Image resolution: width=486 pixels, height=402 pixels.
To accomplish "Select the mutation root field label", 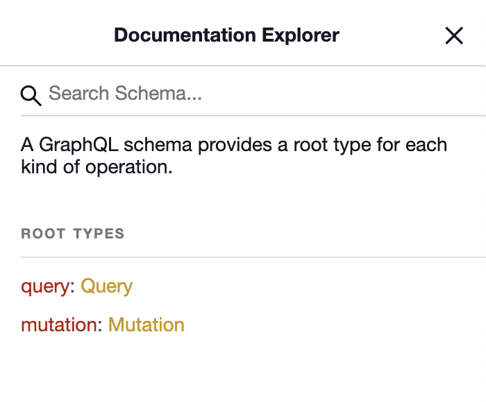I will click(x=60, y=324).
